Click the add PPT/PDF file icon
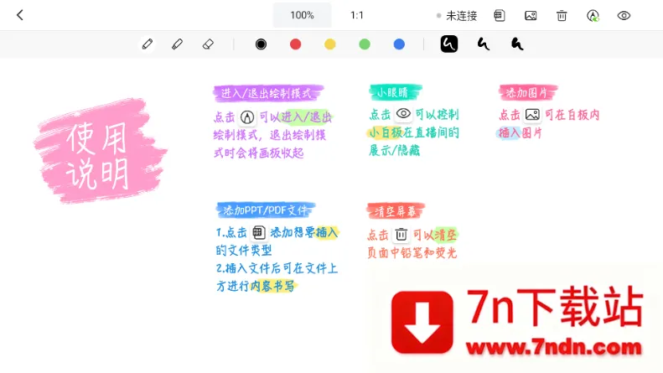This screenshot has height=373, width=663. tap(500, 15)
